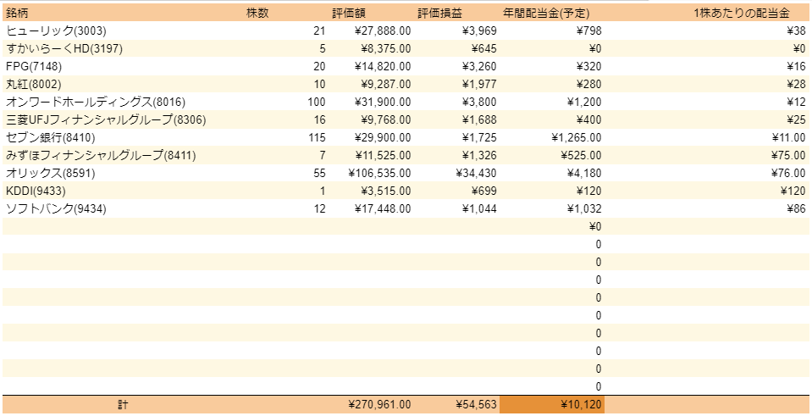Select profit cell ¥1,725
The height and width of the screenshot is (416, 812).
[479, 137]
